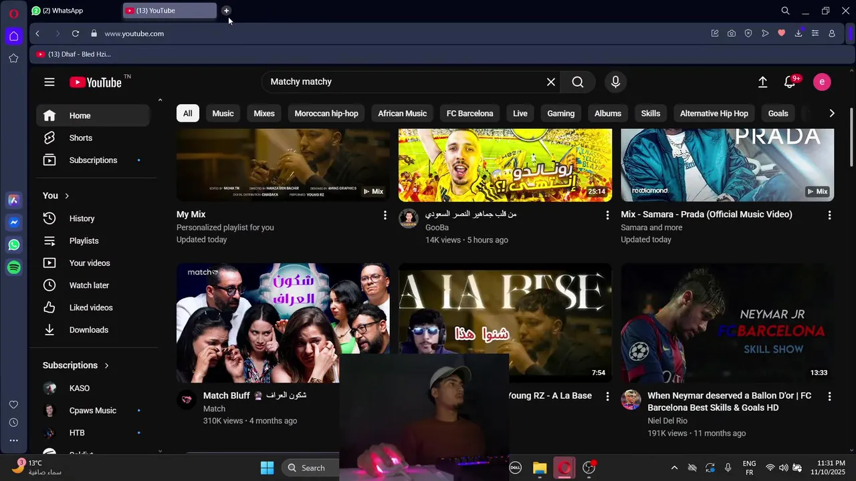The height and width of the screenshot is (481, 856).
Task: Click the magnifier search button
Action: (x=578, y=82)
